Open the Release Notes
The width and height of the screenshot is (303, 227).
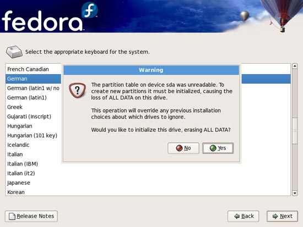pos(31,216)
